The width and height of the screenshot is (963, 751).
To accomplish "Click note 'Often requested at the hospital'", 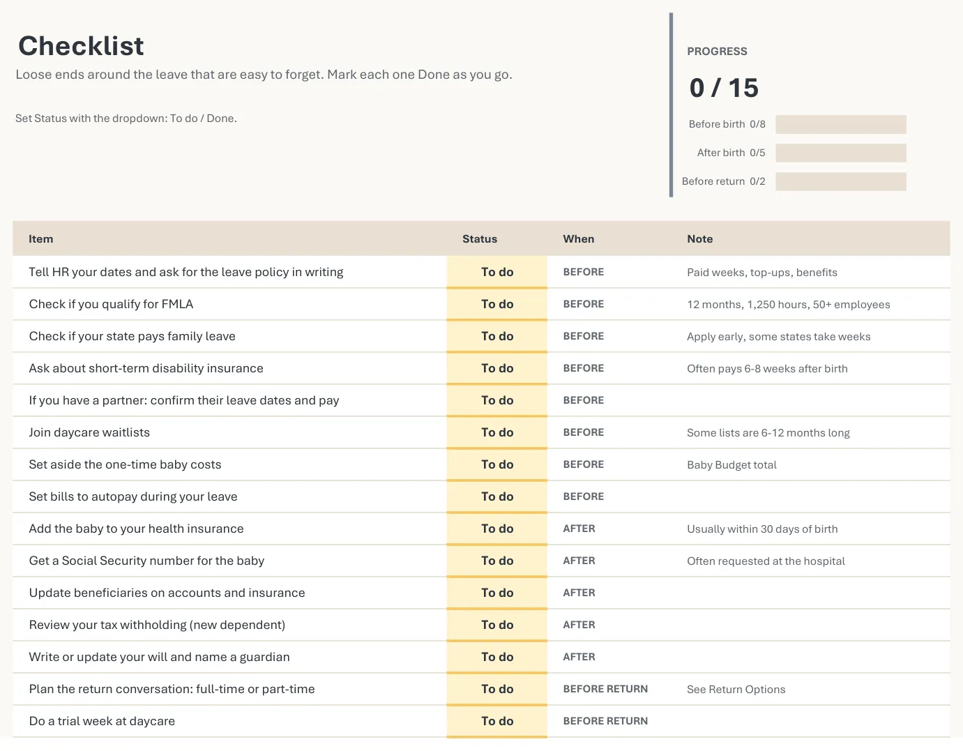I will point(766,561).
